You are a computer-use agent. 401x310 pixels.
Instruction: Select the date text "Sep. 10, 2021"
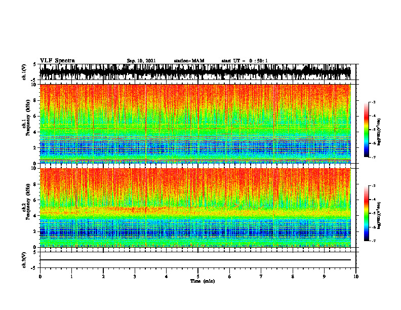point(141,61)
